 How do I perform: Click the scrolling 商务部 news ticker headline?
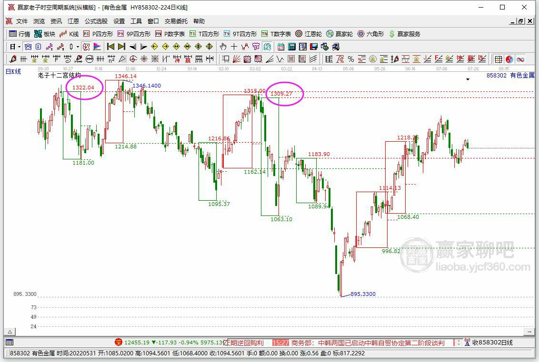tap(368, 343)
